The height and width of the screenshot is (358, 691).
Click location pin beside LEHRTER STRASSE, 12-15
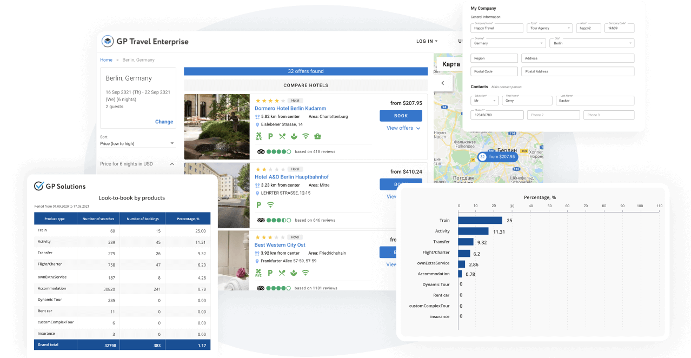[257, 193]
